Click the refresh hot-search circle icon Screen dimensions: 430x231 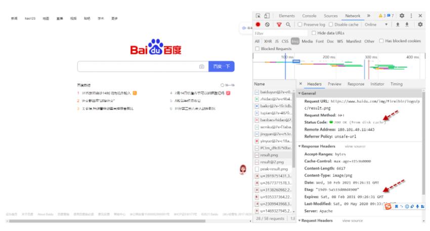point(222,85)
